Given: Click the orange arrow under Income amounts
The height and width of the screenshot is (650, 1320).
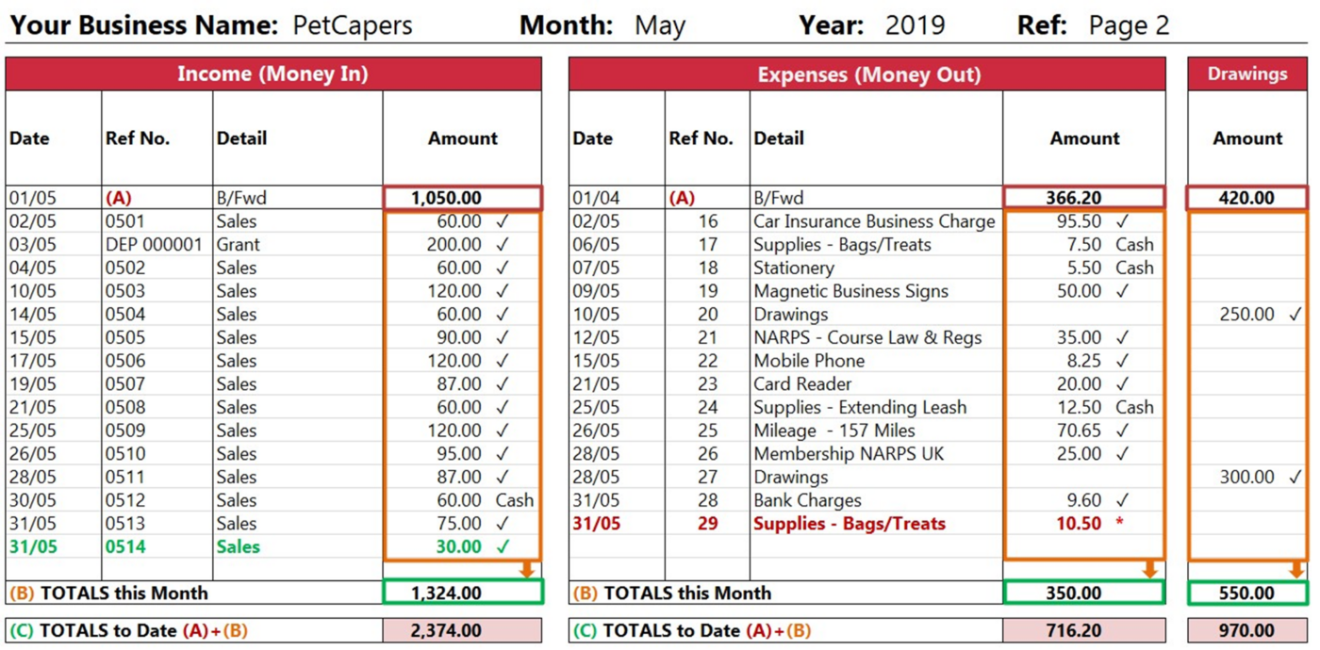Looking at the screenshot, I should pyautogui.click(x=526, y=569).
